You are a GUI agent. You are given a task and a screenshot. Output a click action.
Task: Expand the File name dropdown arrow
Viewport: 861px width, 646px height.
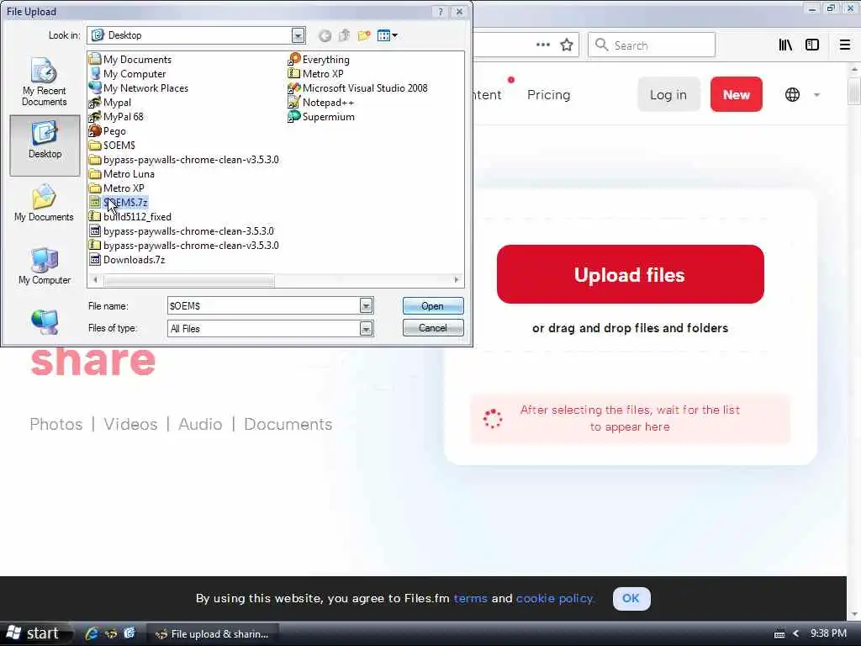coord(367,306)
